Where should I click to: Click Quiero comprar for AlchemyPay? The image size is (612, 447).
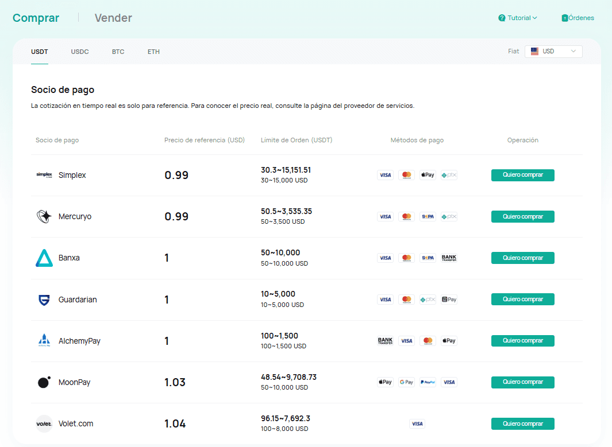point(522,341)
